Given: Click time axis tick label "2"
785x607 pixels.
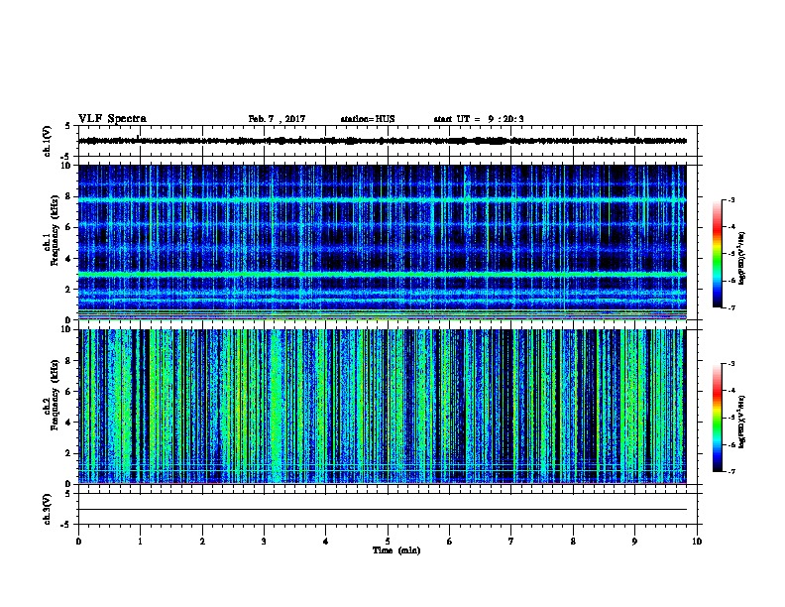Looking at the screenshot, I should tap(202, 542).
